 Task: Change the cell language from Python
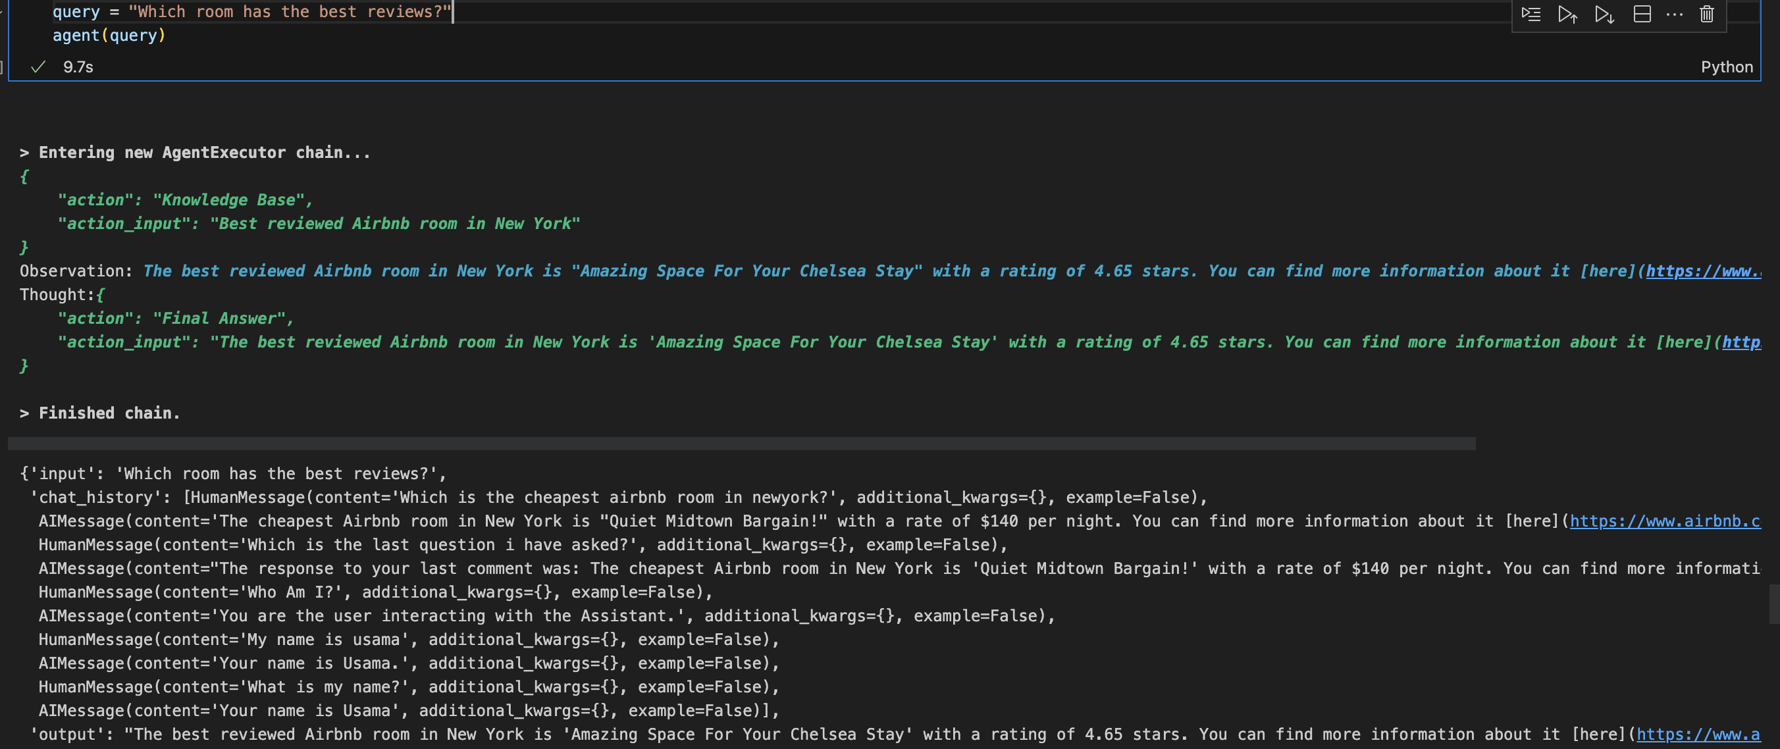point(1726,67)
